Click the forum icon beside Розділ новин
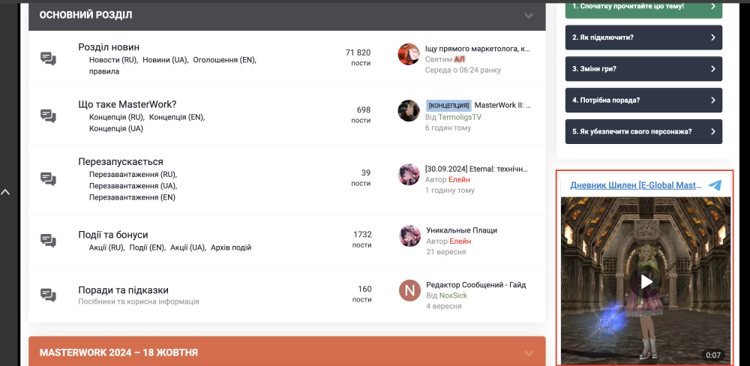The width and height of the screenshot is (750, 366). (48, 59)
